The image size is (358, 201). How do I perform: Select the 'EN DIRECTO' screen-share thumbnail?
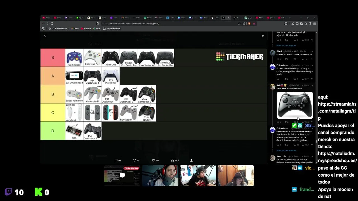(122, 176)
